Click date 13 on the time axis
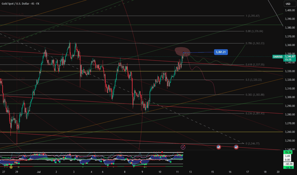The width and height of the screenshot is (297, 175). pos(190,172)
